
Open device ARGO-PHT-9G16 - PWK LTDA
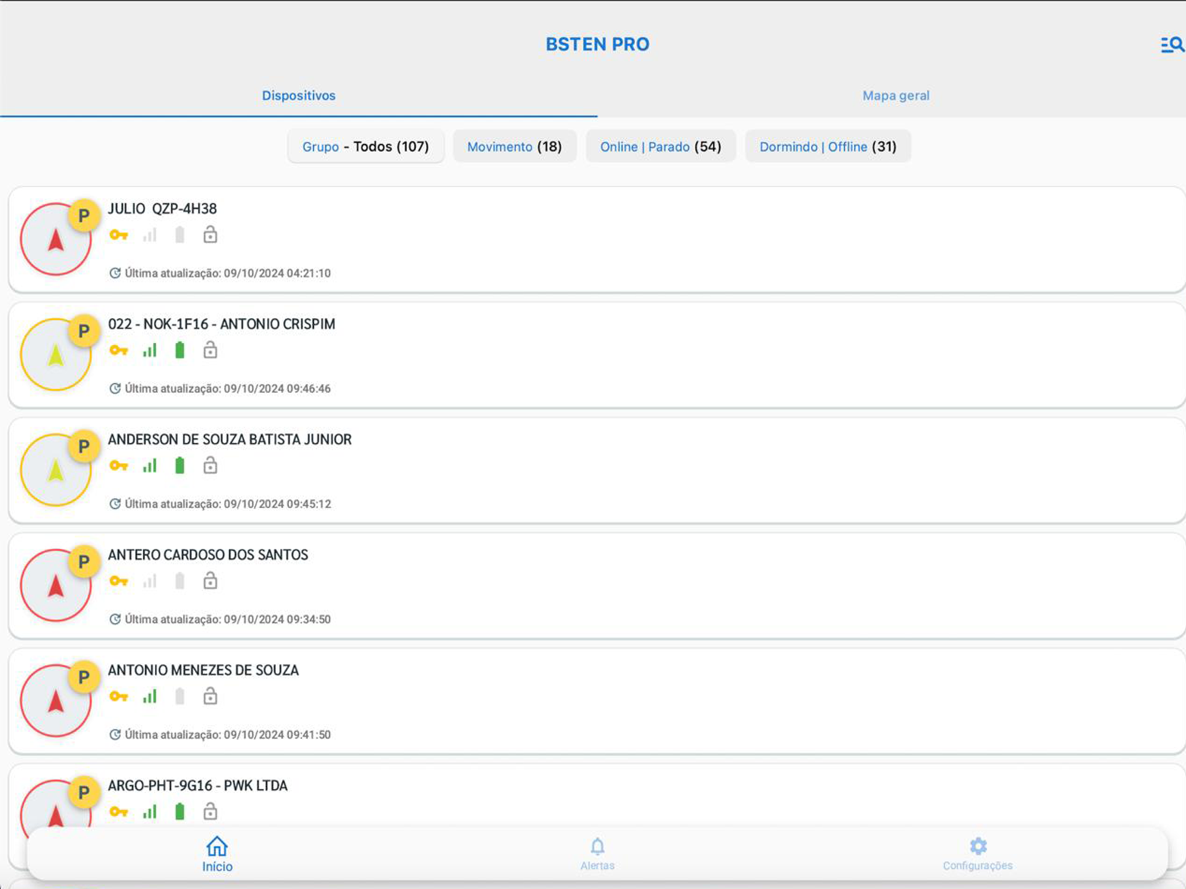597,796
